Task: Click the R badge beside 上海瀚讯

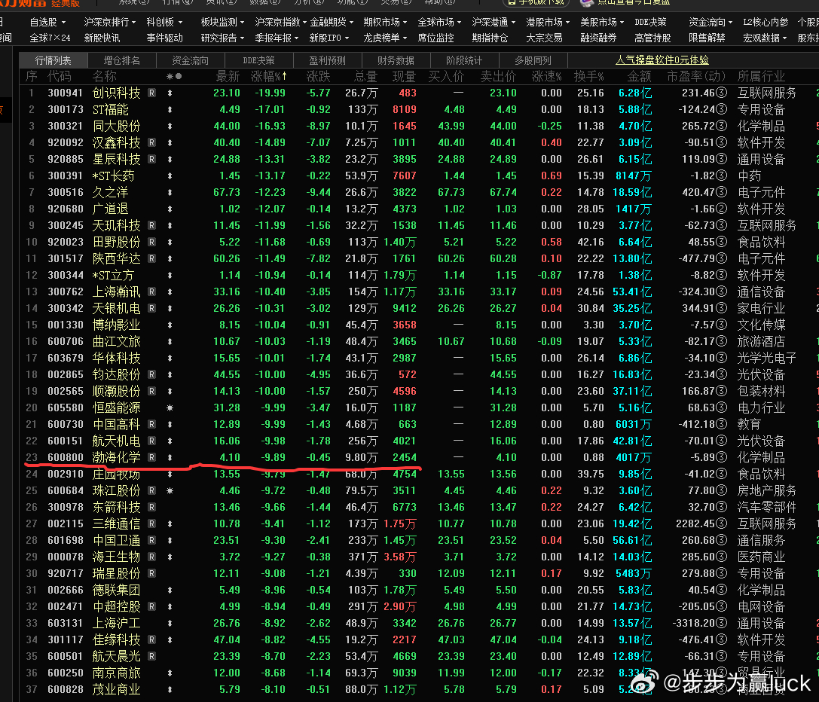Action: (x=151, y=291)
